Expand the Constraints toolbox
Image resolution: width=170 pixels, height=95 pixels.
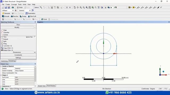[x=18, y=55]
